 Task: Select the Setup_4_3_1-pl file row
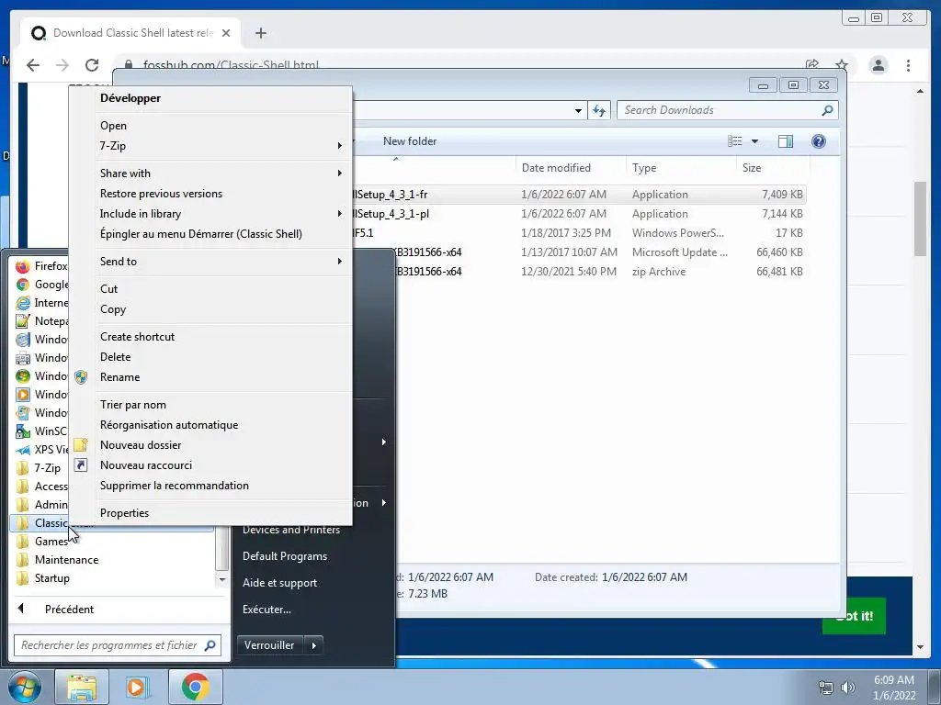pos(579,214)
